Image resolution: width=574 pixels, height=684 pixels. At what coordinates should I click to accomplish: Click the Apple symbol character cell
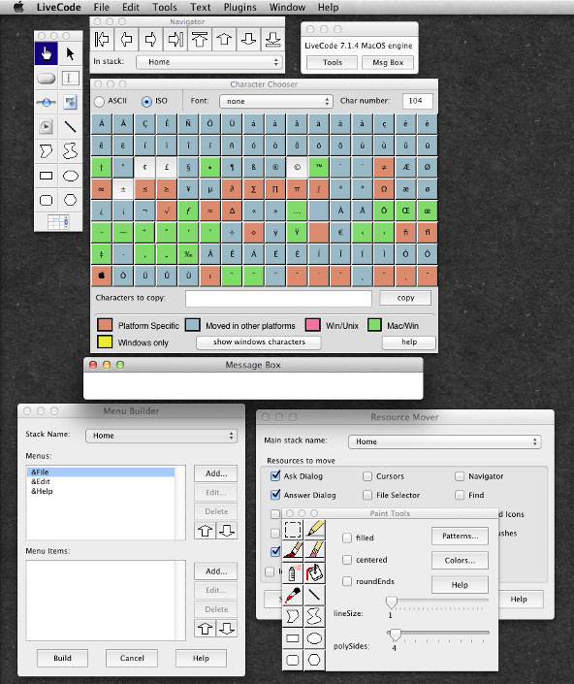point(102,276)
